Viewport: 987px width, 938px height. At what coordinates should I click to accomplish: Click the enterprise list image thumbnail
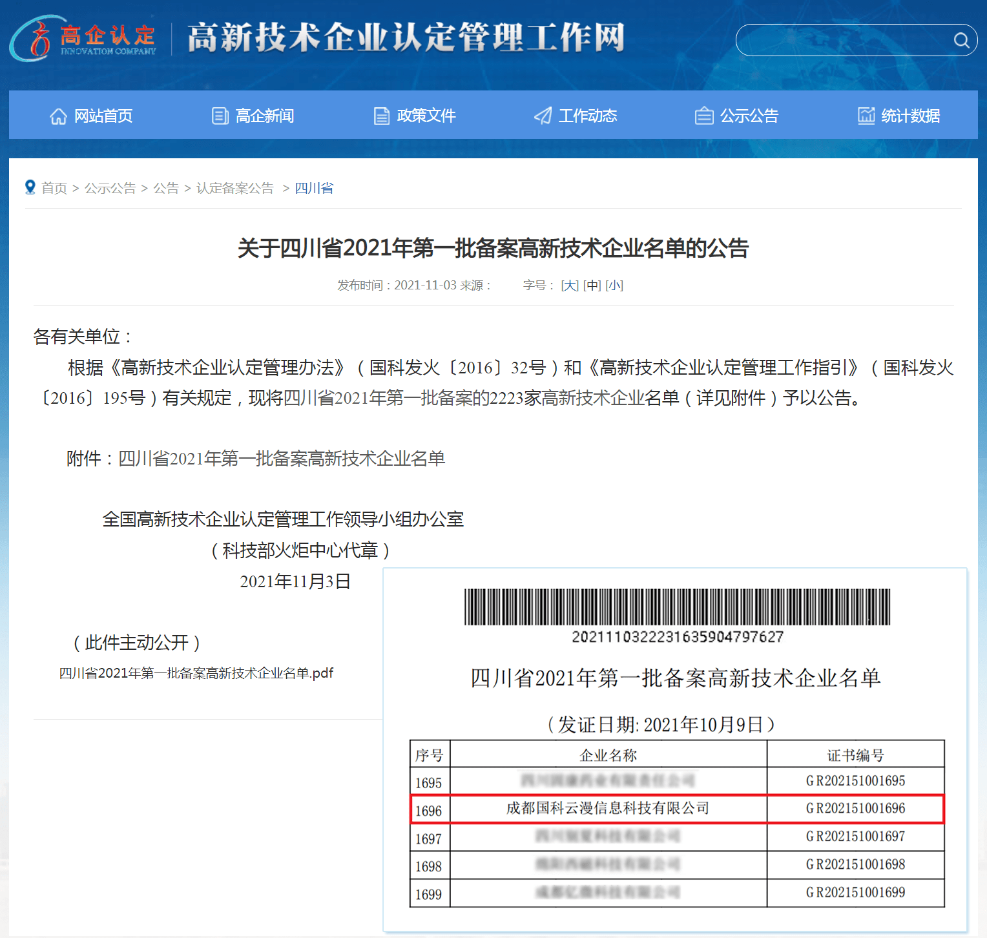pyautogui.click(x=675, y=749)
